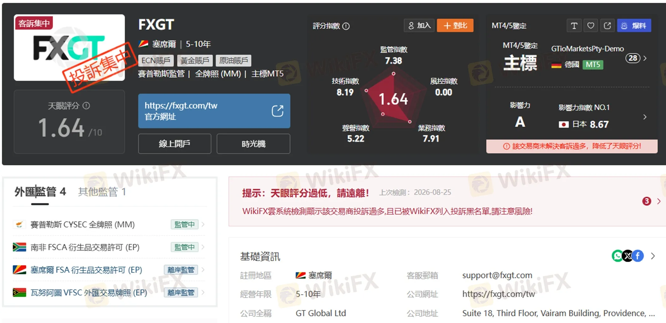Expand chevron on CYSEC license row
Viewport: 666px width, 323px height.
(x=203, y=224)
